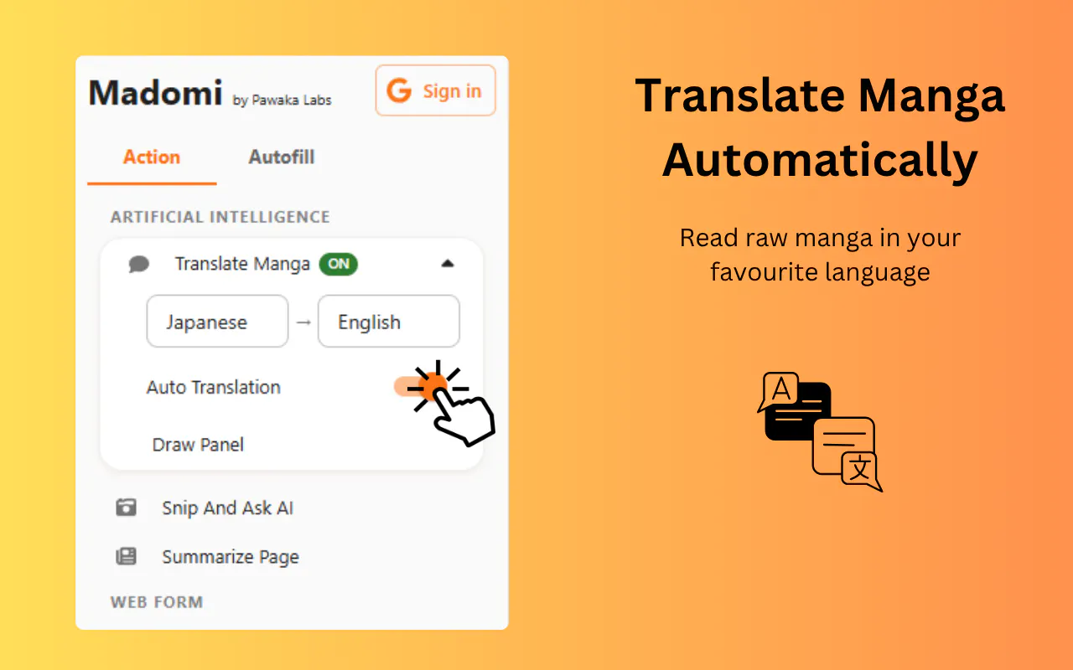1073x670 pixels.
Task: Click the Snip And Ask AI camera icon
Action: pyautogui.click(x=126, y=508)
